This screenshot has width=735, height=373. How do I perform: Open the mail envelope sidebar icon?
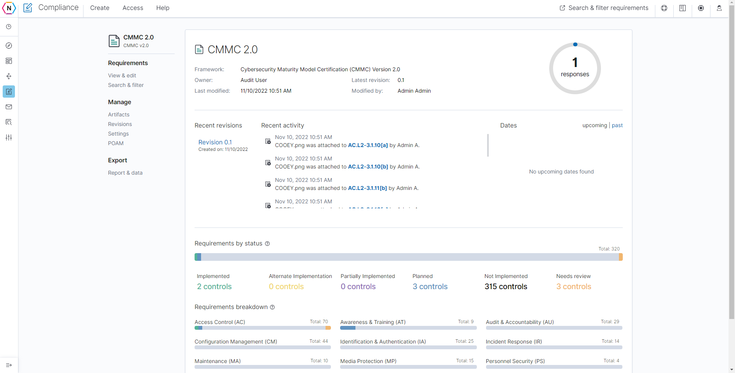pos(9,107)
